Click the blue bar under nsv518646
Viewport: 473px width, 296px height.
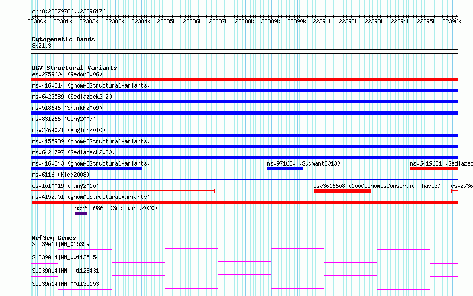244,113
